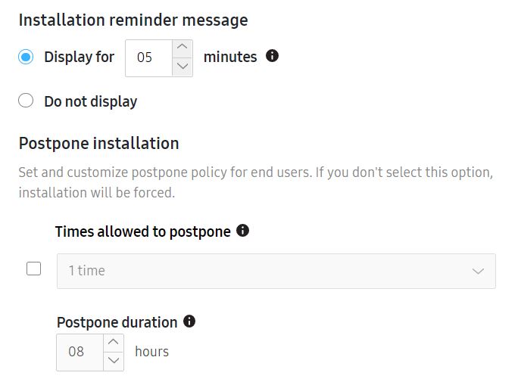Click the info icon next to minutes

(272, 56)
